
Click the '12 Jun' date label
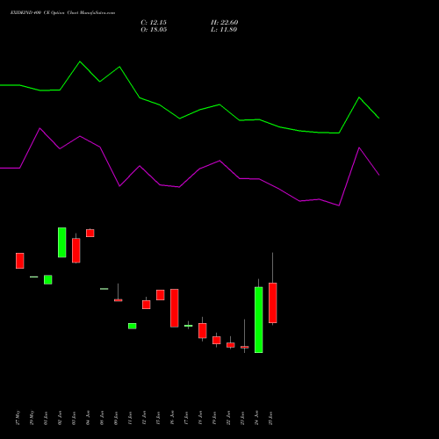pos(145,418)
